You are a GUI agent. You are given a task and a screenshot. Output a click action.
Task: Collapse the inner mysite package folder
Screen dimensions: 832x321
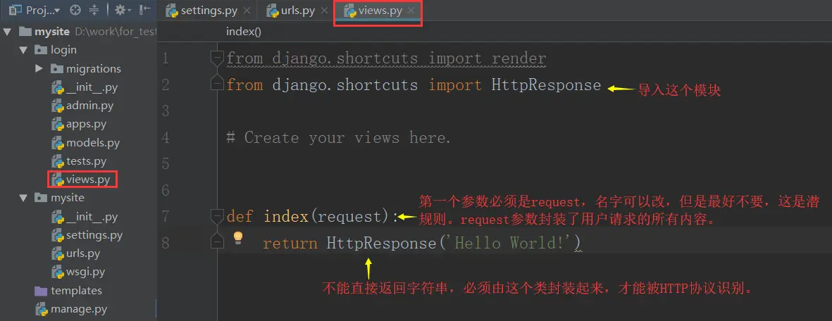(23, 198)
